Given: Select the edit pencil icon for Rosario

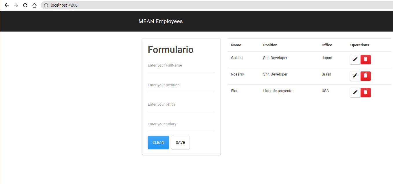Looking at the screenshot, I should click(x=355, y=76).
